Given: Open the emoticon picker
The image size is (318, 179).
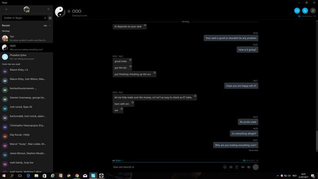Looking at the screenshot, I should [225, 167].
